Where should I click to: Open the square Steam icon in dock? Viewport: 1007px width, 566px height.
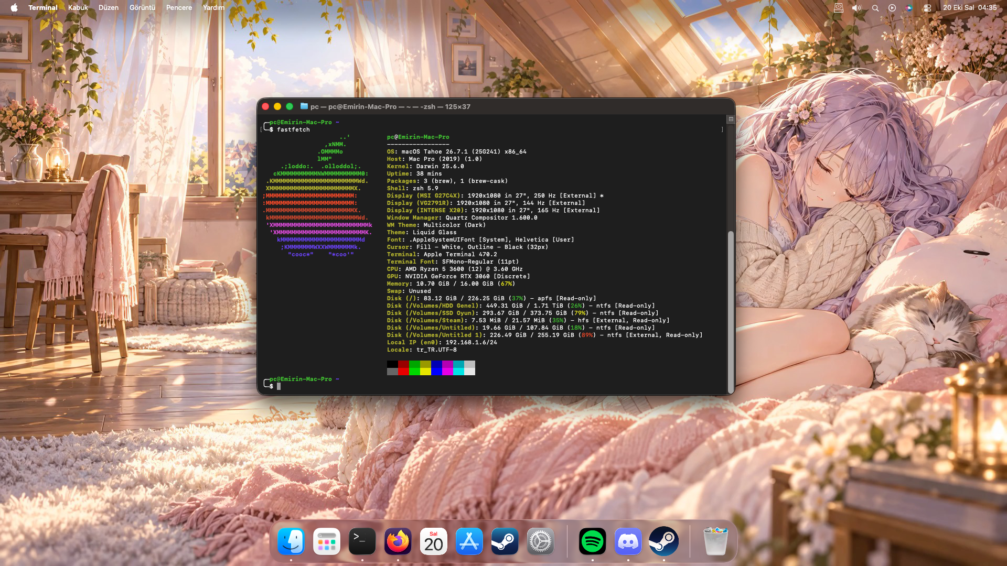point(505,541)
